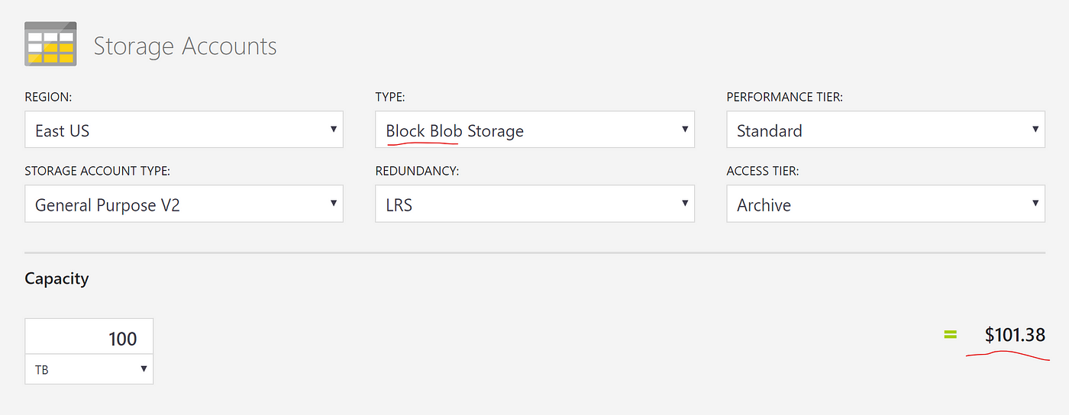Click the Storage Accounts table icon
This screenshot has width=1069, height=415.
(50, 46)
